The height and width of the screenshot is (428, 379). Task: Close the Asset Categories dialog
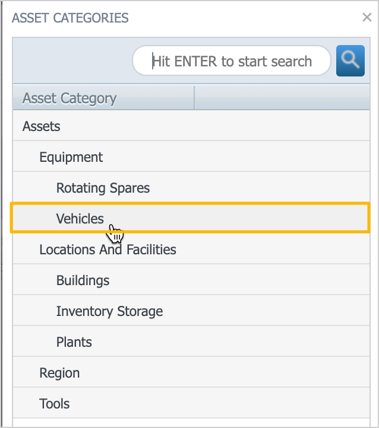tap(367, 17)
